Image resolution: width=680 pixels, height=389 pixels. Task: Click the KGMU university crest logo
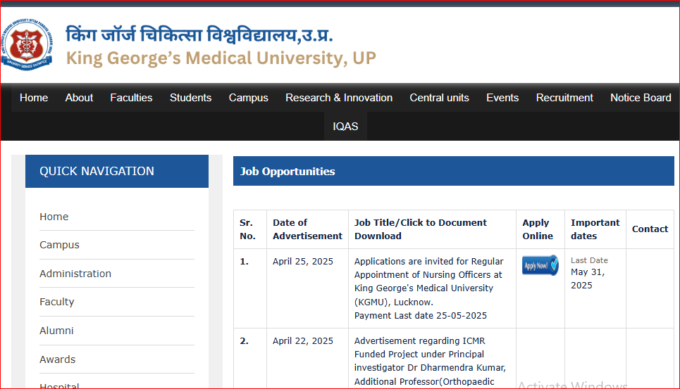tap(27, 44)
